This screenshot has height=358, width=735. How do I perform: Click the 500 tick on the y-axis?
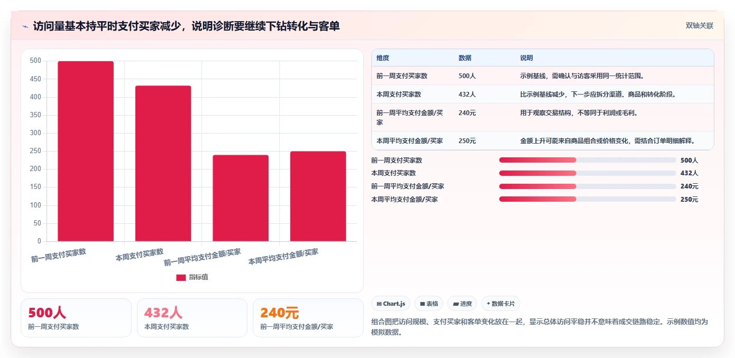[x=35, y=61]
